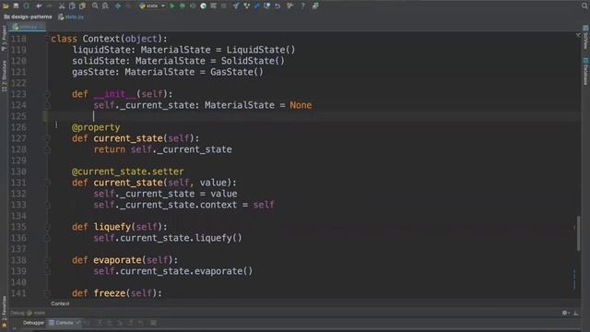The width and height of the screenshot is (590, 332).
Task: Open the Structure side tool window
Action: click(4, 76)
